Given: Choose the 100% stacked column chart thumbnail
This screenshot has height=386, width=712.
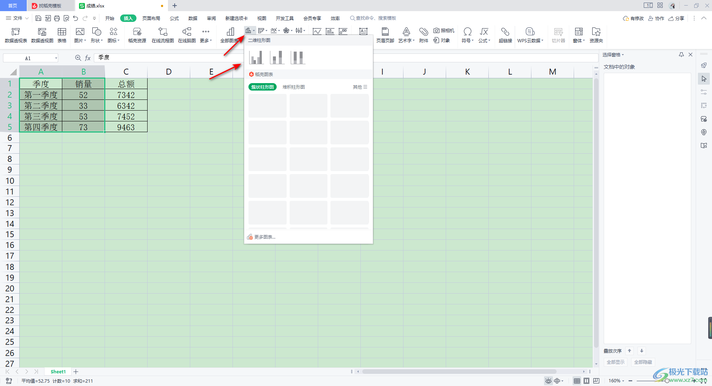Looking at the screenshot, I should click(x=298, y=57).
